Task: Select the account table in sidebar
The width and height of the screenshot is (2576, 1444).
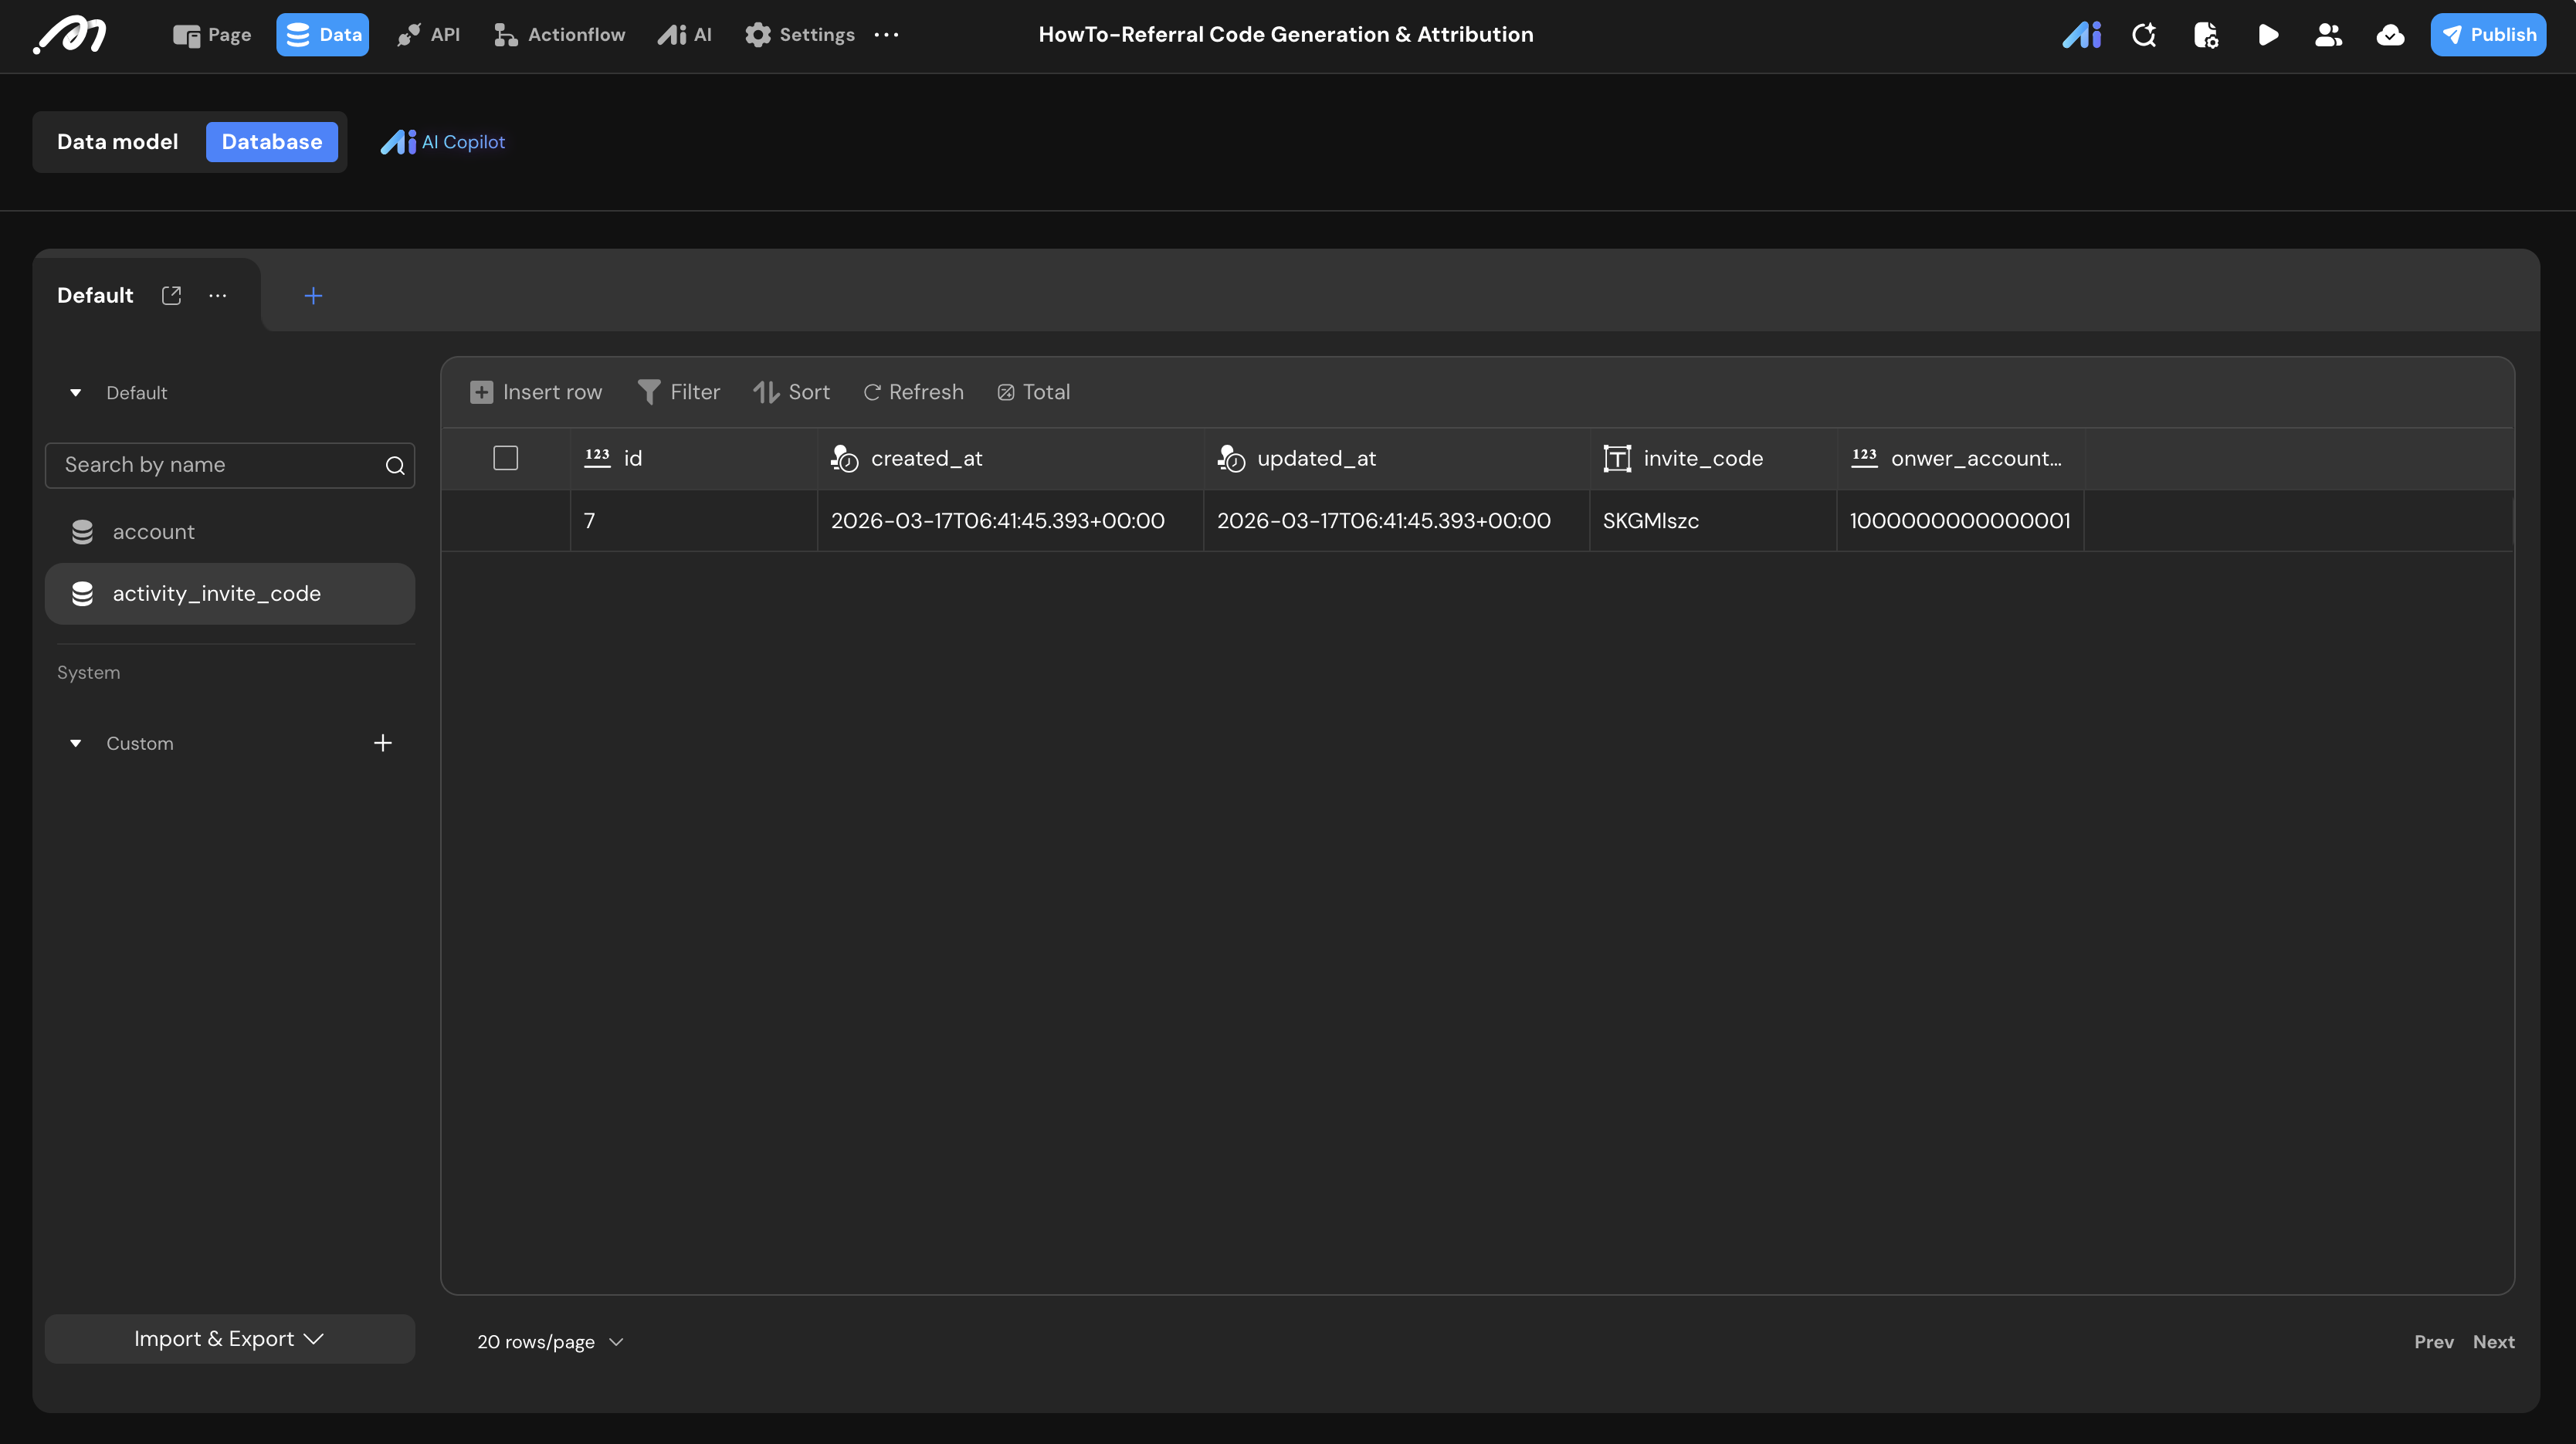Action: click(x=153, y=532)
